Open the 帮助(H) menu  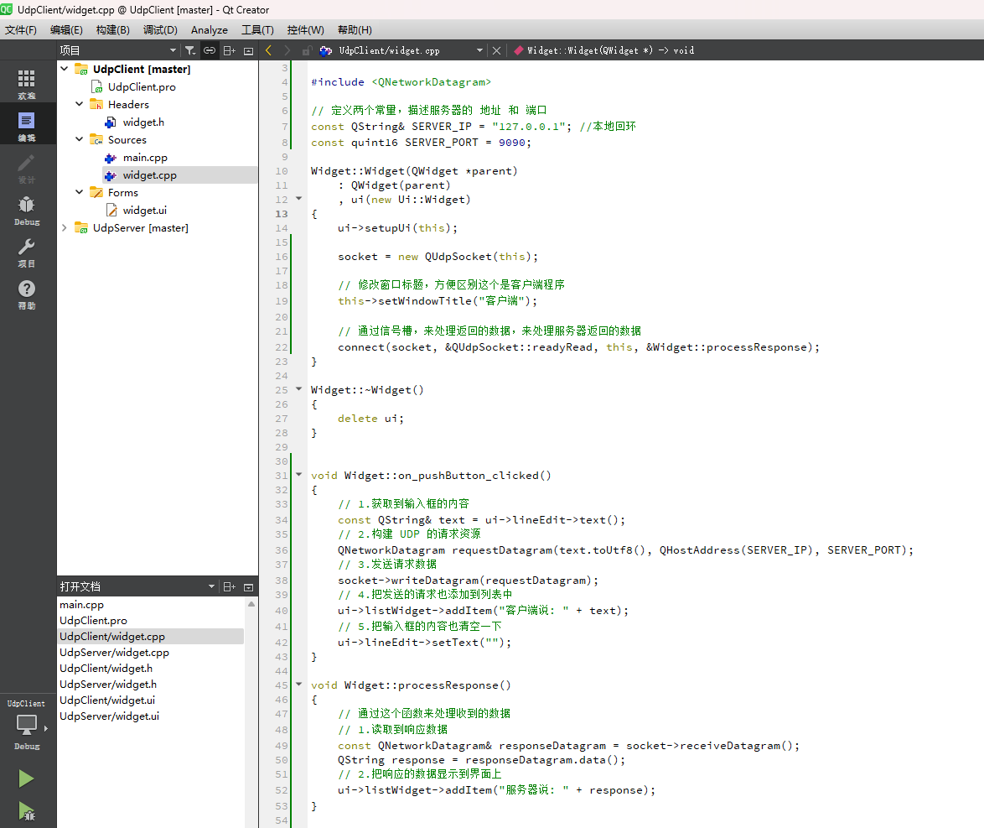[355, 30]
